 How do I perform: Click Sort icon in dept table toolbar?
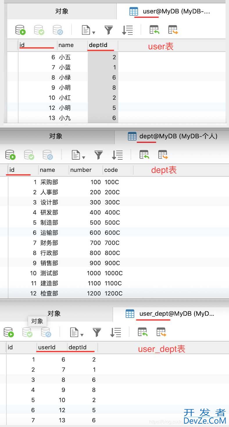[117, 155]
